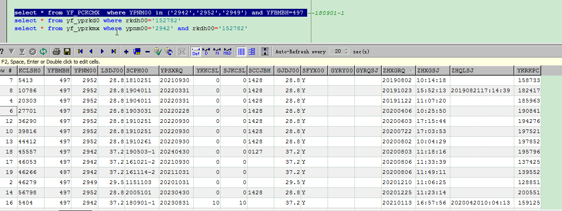Toggle the N&D column sizing option
This screenshot has height=211, width=562.
227,51
